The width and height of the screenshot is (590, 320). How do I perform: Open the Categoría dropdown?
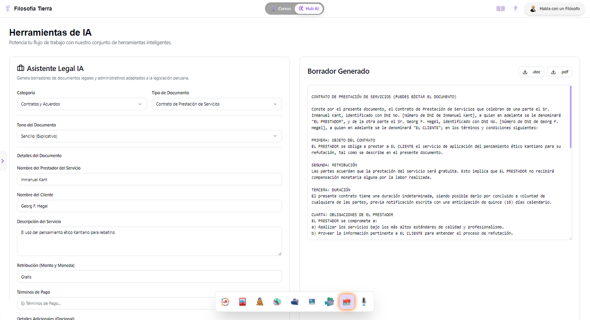(82, 104)
